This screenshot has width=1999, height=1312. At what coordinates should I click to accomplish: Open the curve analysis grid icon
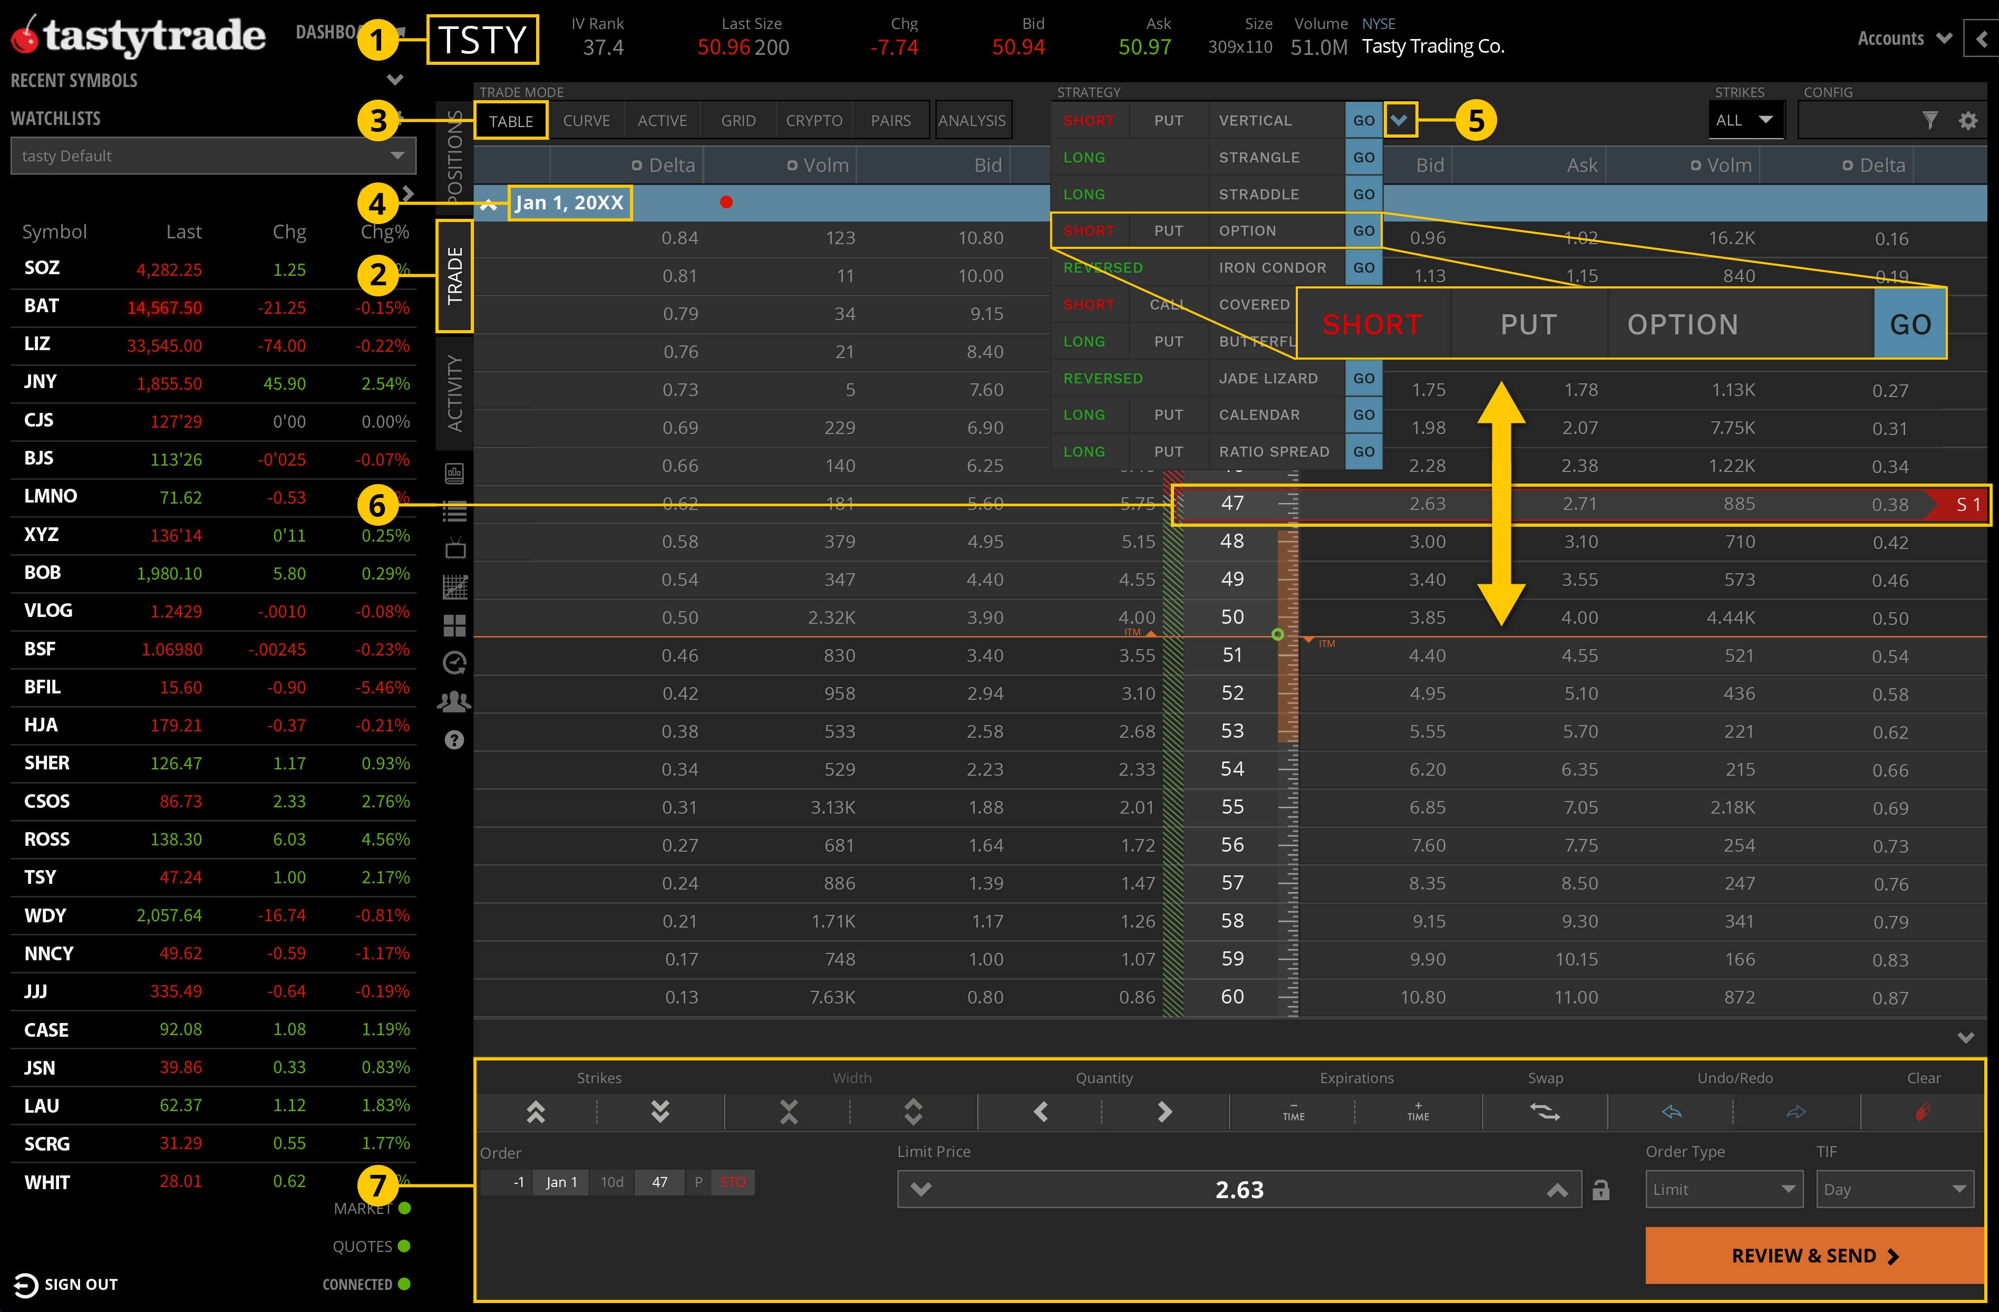coord(454,586)
